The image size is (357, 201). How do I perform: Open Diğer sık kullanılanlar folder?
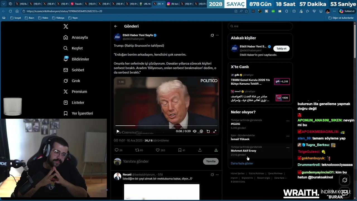[x=341, y=18]
